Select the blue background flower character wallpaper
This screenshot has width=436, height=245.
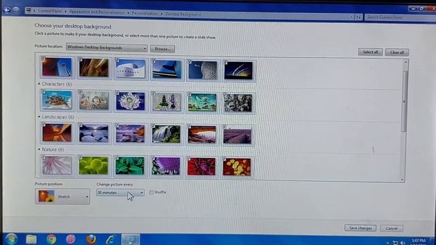[x=130, y=101]
